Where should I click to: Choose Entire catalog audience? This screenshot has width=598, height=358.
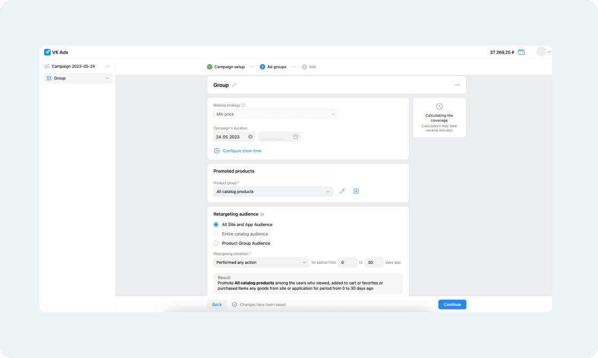point(216,234)
